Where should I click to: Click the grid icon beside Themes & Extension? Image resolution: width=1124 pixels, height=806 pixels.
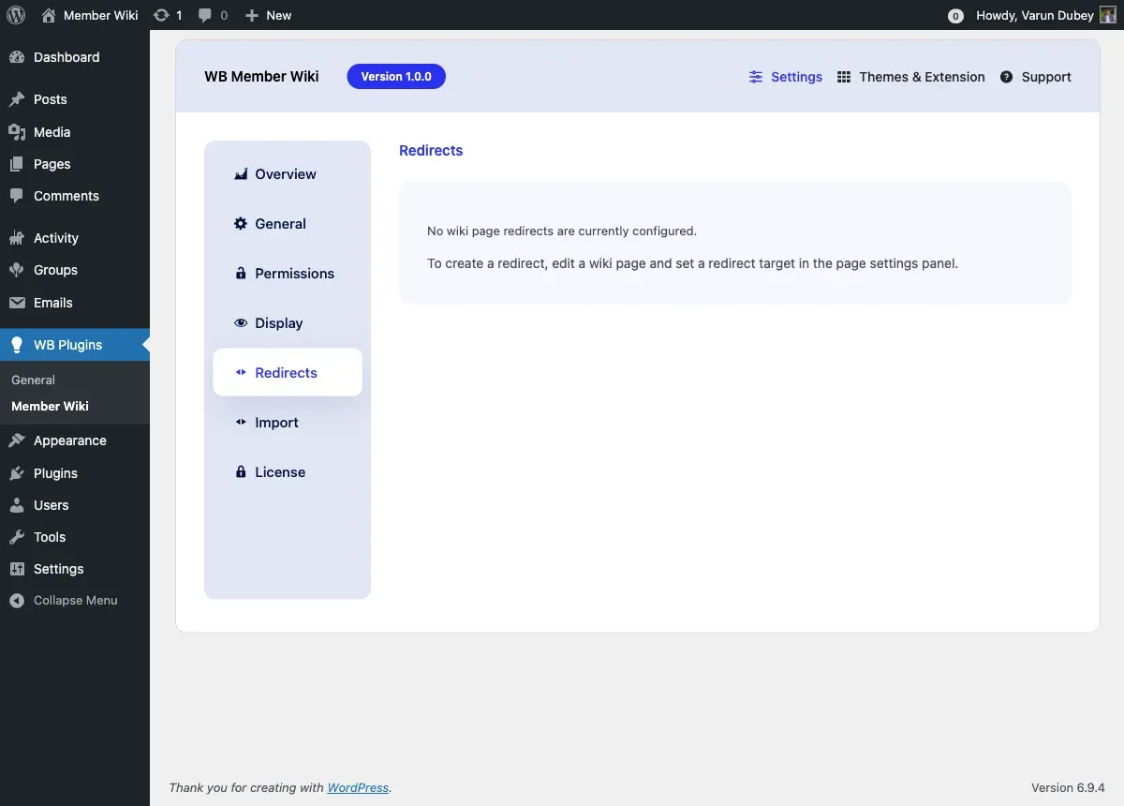(x=844, y=77)
